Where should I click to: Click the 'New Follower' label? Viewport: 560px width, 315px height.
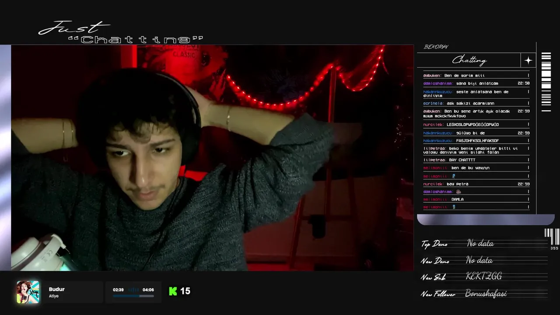click(438, 294)
